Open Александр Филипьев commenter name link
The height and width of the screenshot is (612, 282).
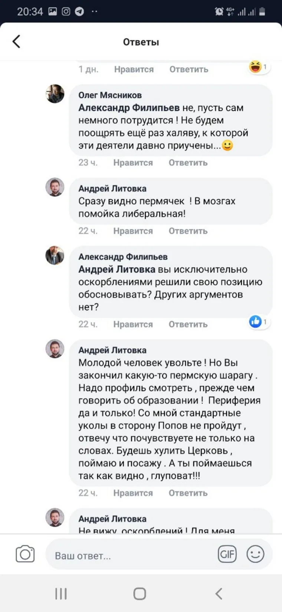coord(123,257)
